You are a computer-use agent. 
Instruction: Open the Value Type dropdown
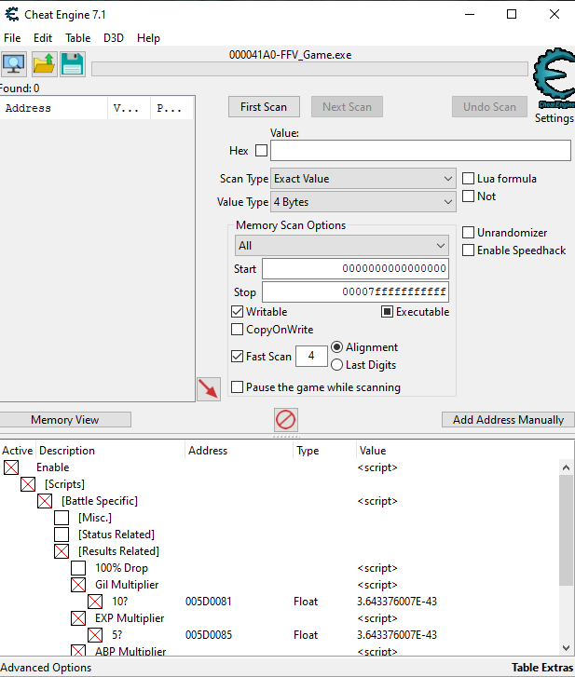[363, 202]
